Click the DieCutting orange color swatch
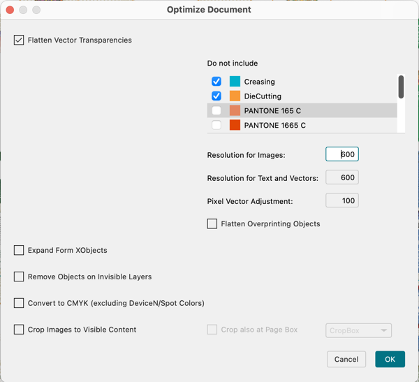419x382 pixels. tap(235, 96)
